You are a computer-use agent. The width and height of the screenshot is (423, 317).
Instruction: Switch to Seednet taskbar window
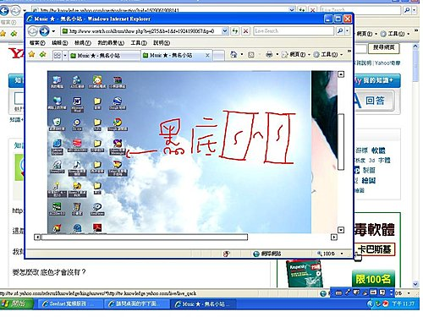(69, 304)
